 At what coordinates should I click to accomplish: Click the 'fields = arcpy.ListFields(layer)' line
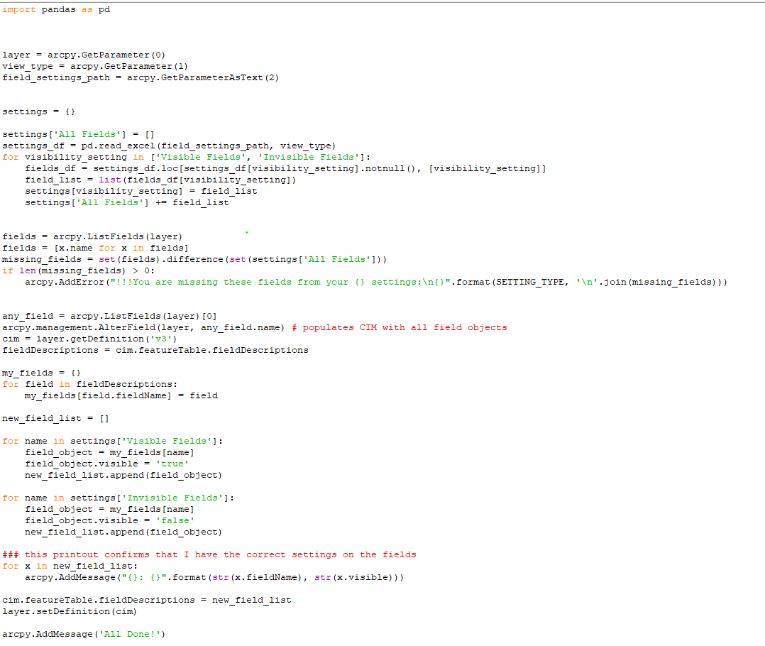92,236
